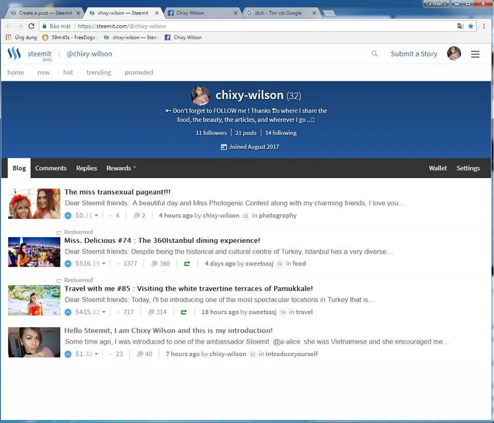Image resolution: width=494 pixels, height=423 pixels.
Task: Go forward with browser forward arrow
Action: click(x=20, y=26)
